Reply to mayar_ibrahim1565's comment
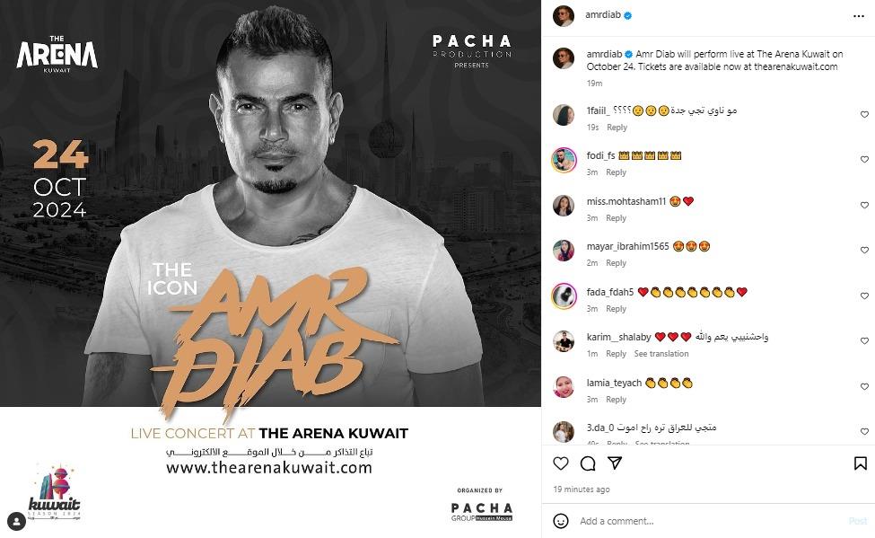 click(x=616, y=263)
